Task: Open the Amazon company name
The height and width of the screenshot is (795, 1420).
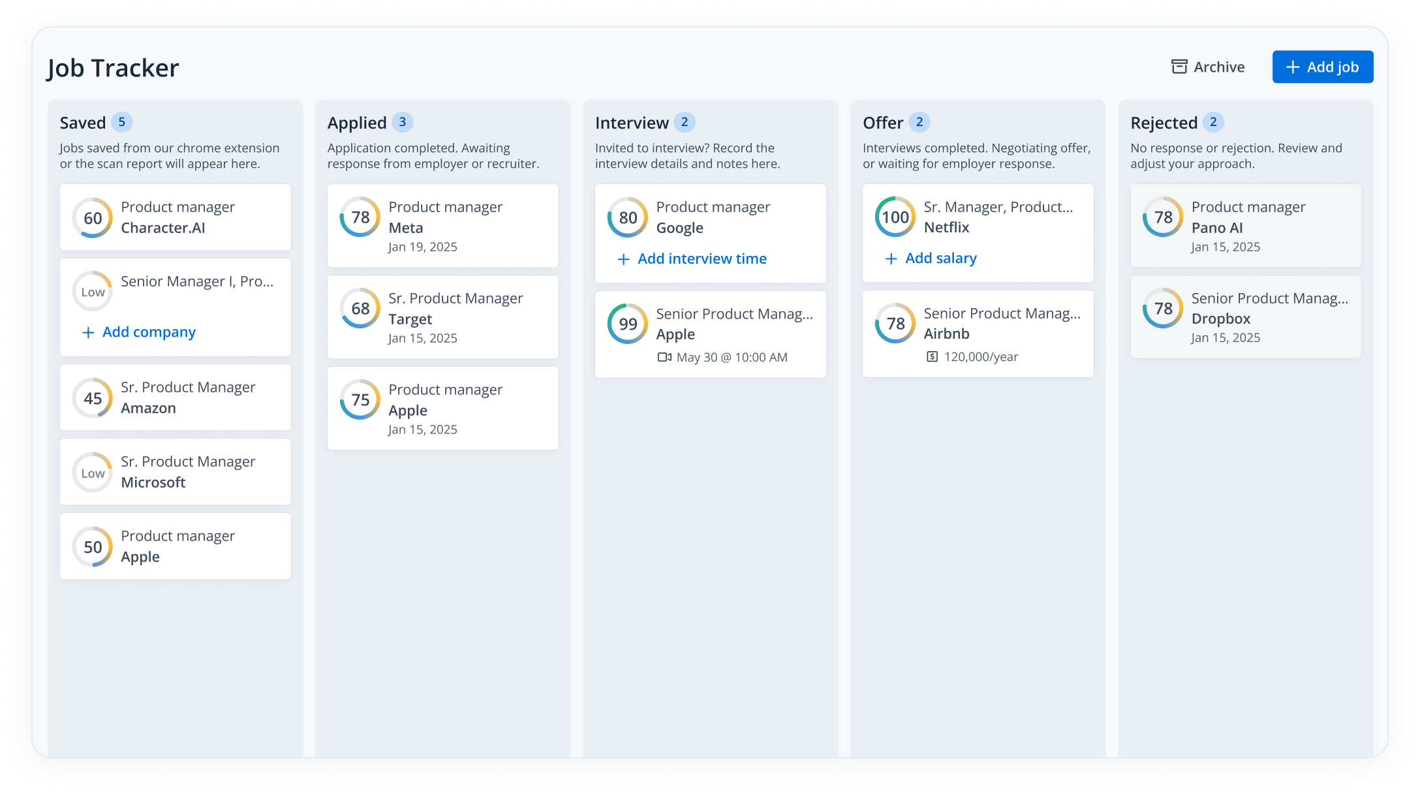Action: coord(148,408)
